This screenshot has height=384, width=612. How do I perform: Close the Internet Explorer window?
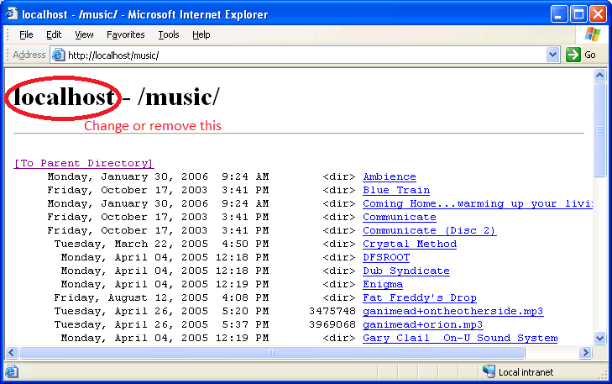(598, 14)
